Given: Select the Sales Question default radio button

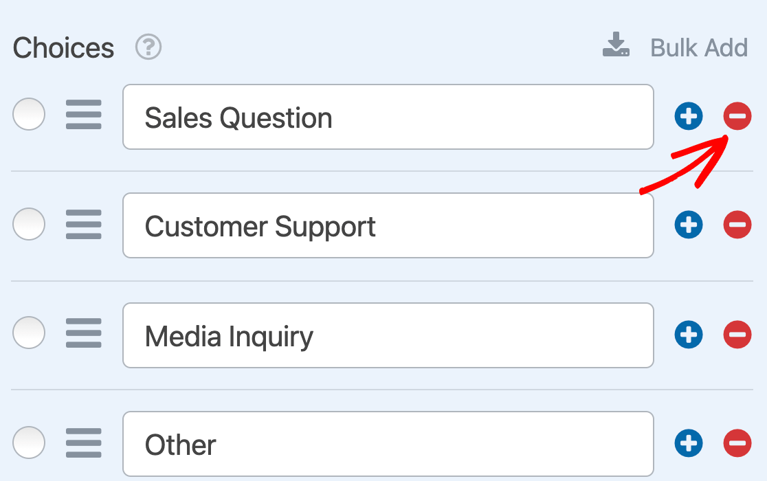Looking at the screenshot, I should 29,114.
